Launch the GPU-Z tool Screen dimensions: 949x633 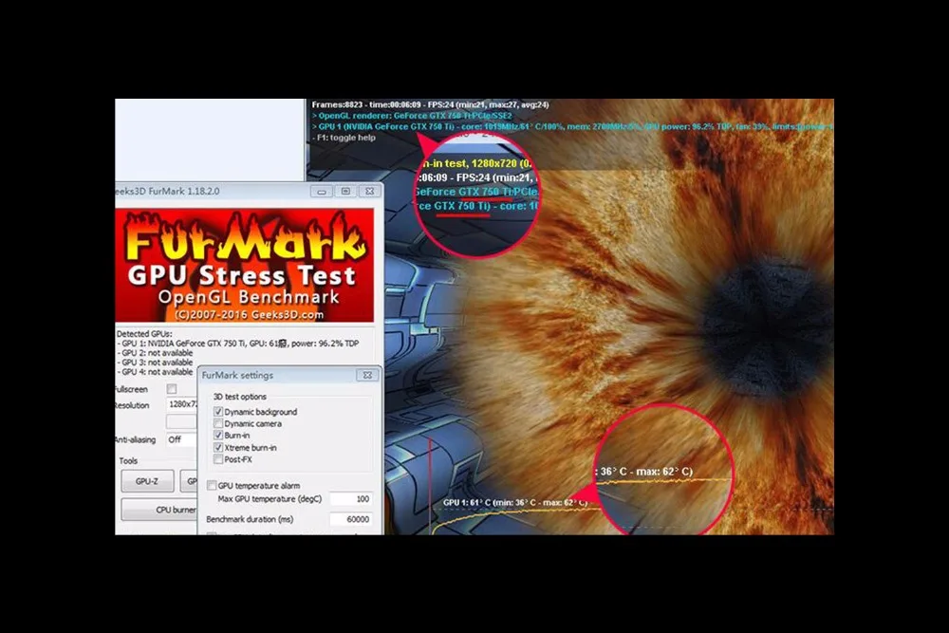[x=147, y=481]
